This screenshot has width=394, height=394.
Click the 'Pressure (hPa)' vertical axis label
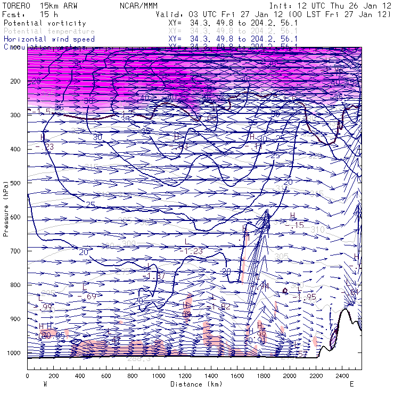coord(6,209)
